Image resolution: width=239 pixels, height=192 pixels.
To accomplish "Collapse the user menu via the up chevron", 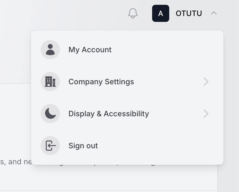I will tap(214, 13).
